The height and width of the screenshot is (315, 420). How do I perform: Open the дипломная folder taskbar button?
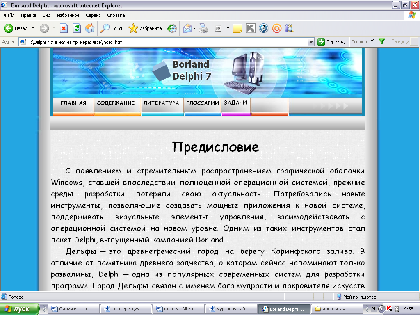(337, 309)
